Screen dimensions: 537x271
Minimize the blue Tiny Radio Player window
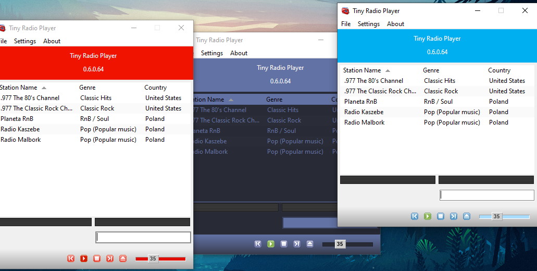[x=478, y=10]
